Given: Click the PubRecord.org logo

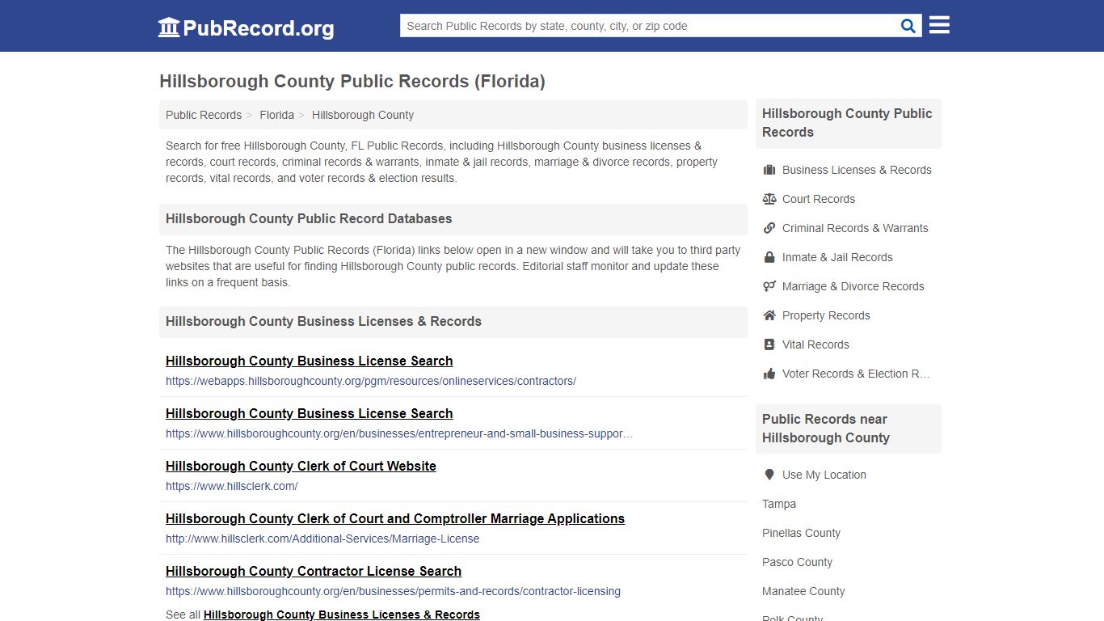Looking at the screenshot, I should coord(246,27).
